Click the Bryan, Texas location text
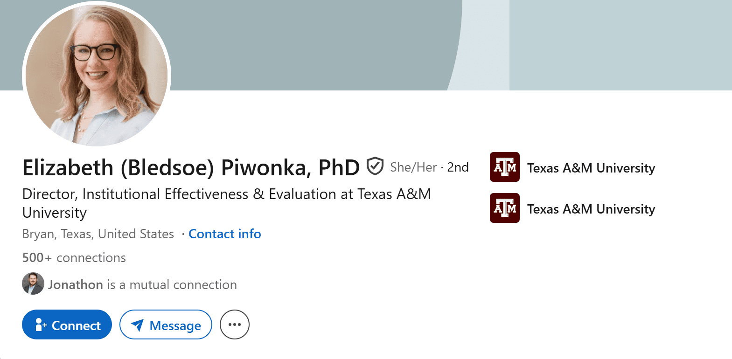The image size is (732, 359). (x=98, y=234)
